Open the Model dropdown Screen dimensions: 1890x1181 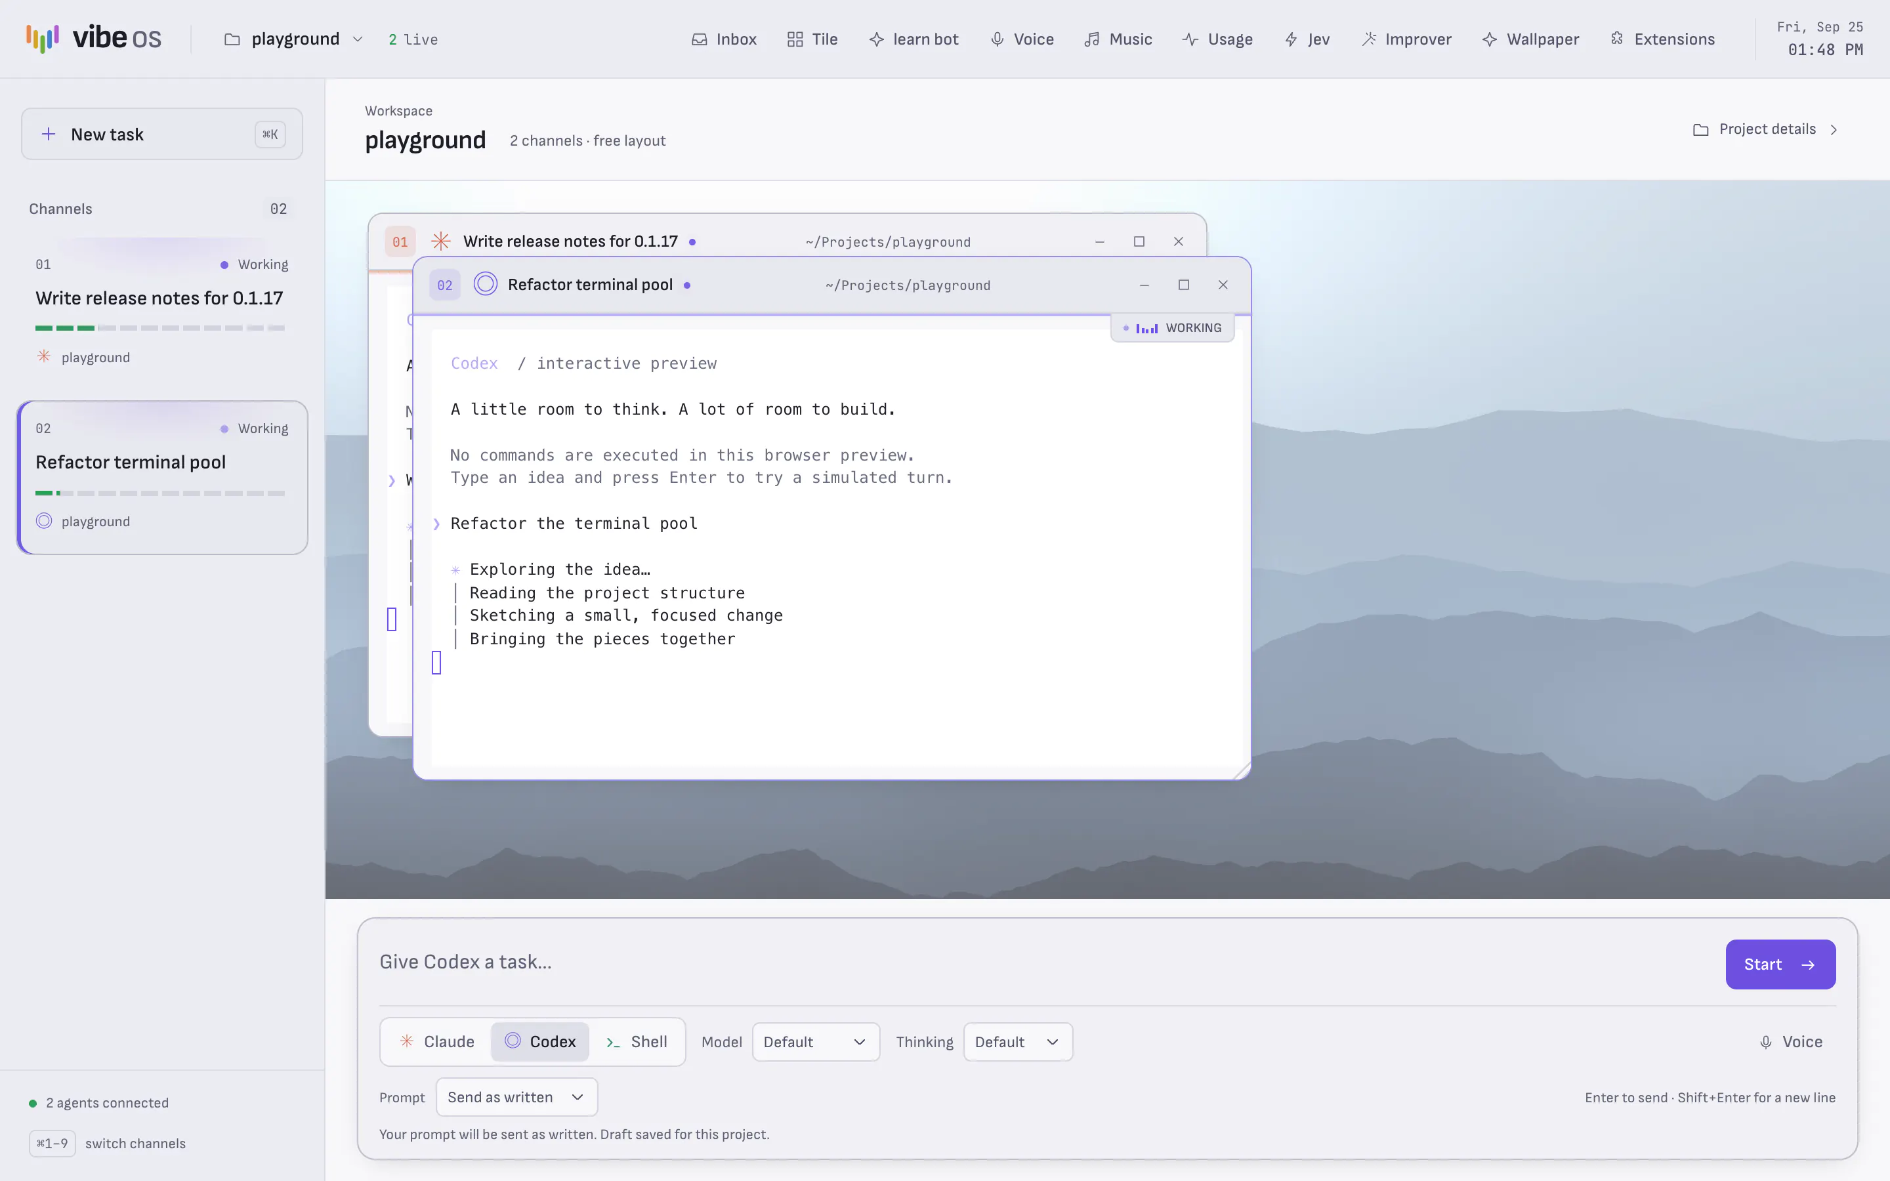click(815, 1042)
